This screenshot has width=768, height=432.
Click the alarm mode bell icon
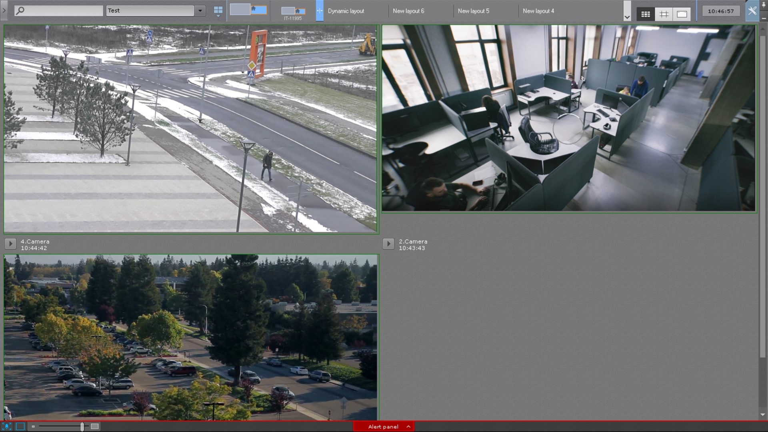(7, 426)
